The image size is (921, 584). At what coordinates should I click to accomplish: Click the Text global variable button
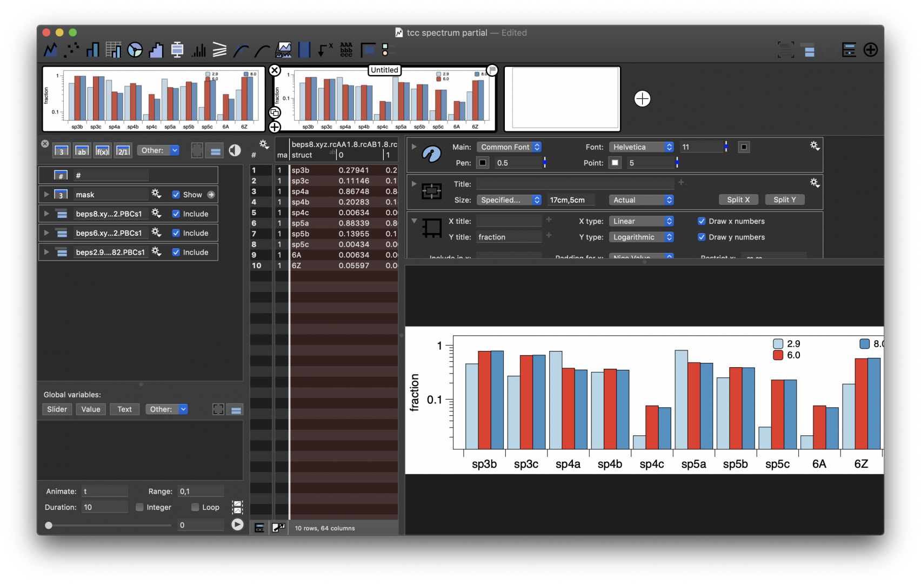(x=124, y=409)
